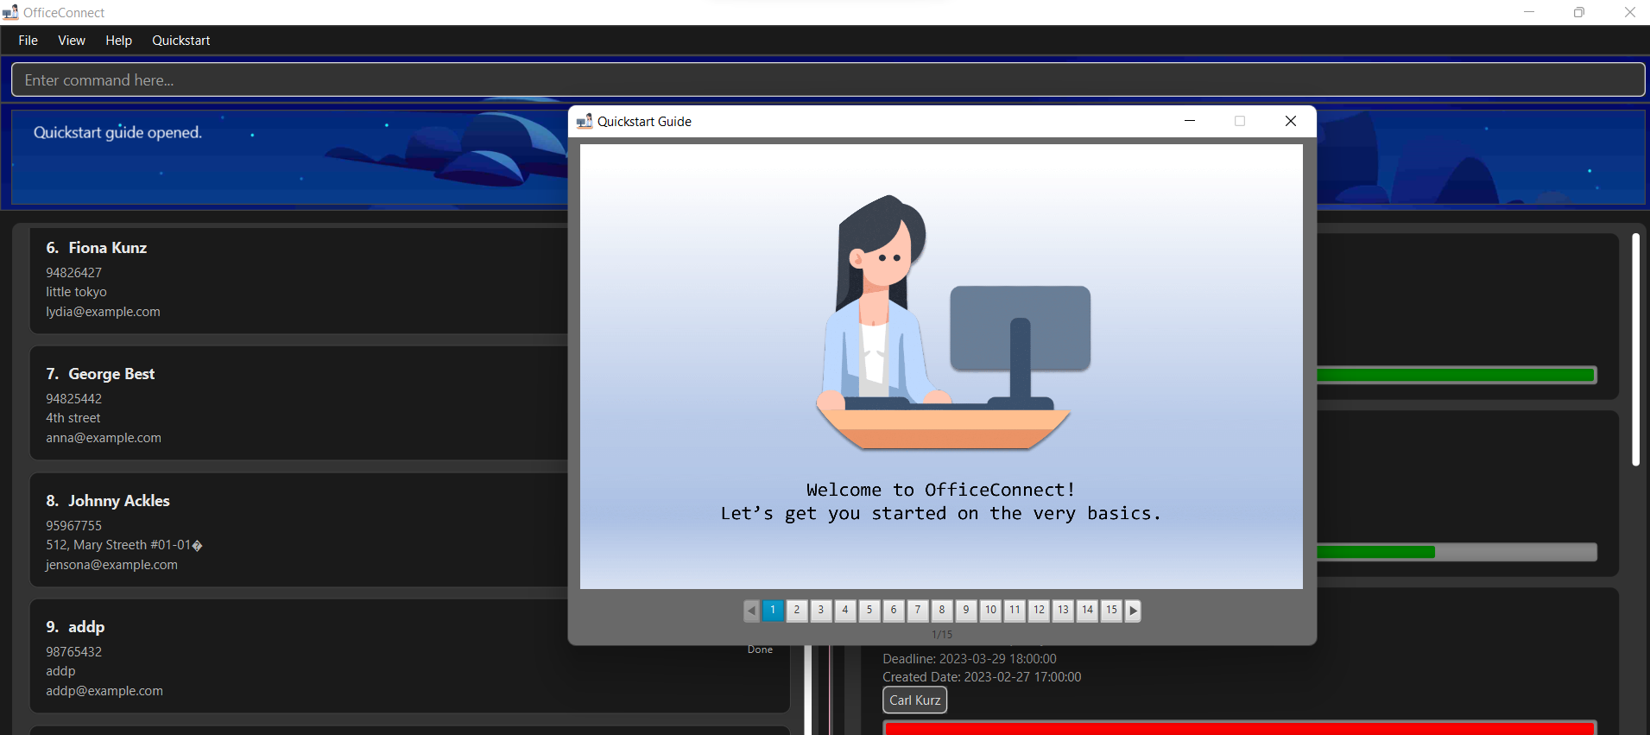Click the 'Done' status label
Screen dimensions: 1650x735
[760, 649]
